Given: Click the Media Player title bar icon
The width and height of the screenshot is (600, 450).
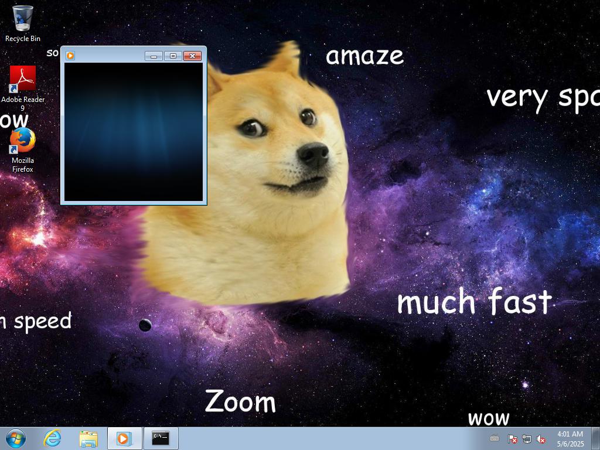Looking at the screenshot, I should coord(70,56).
